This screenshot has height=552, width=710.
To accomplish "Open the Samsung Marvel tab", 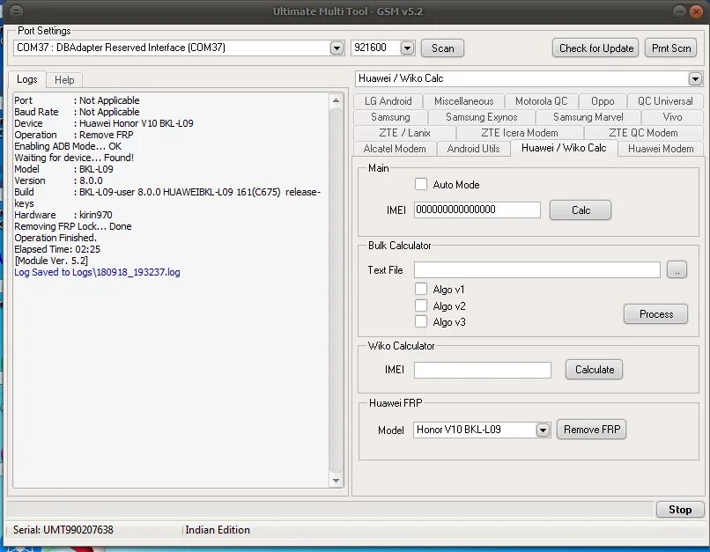I will 588,117.
